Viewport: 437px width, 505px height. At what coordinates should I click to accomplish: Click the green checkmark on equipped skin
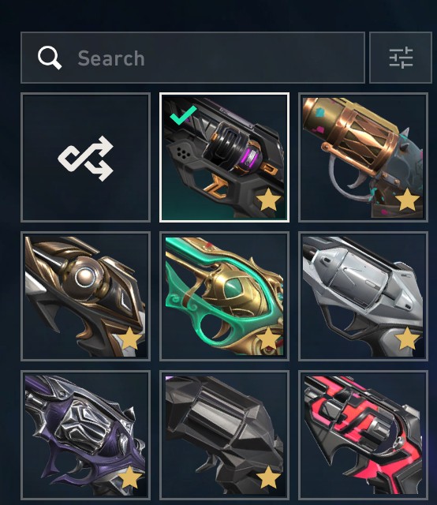point(183,115)
